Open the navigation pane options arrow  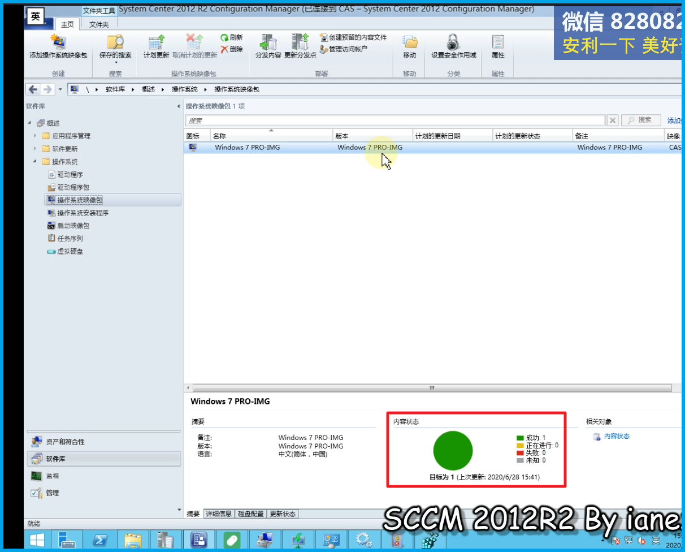pyautogui.click(x=180, y=510)
